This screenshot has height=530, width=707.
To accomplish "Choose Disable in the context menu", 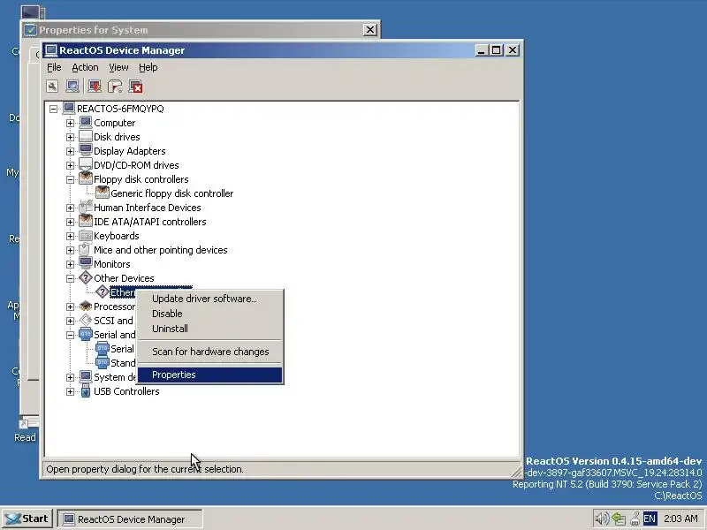I will (x=210, y=314).
